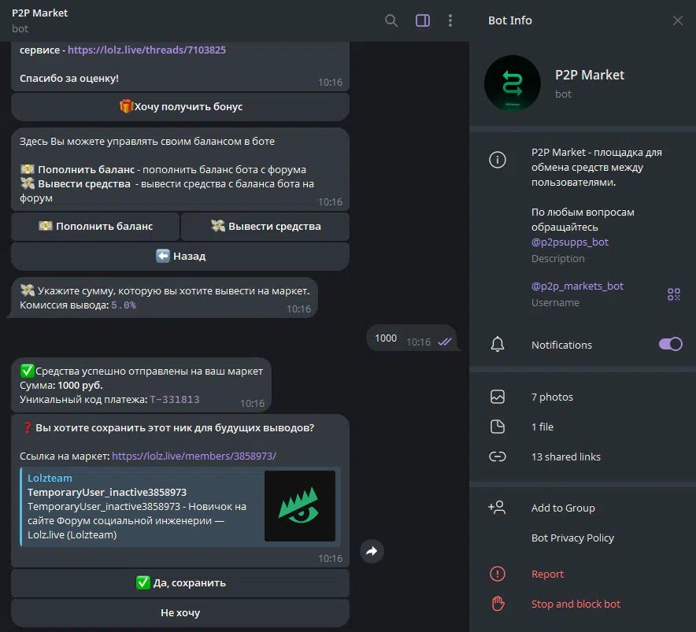Toggle the right sidebar panel icon
This screenshot has width=696, height=632.
coord(423,21)
